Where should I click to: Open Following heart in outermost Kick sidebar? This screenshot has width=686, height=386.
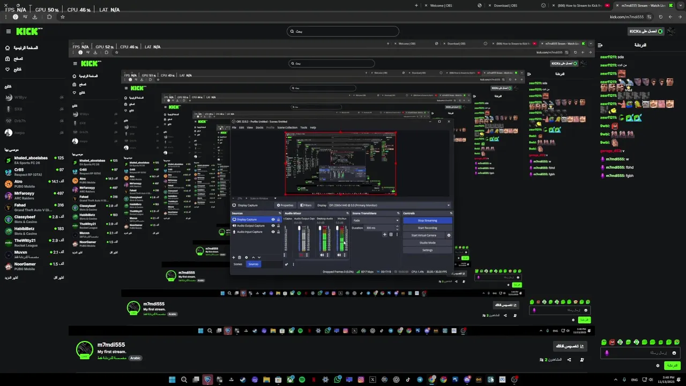[x=8, y=69]
